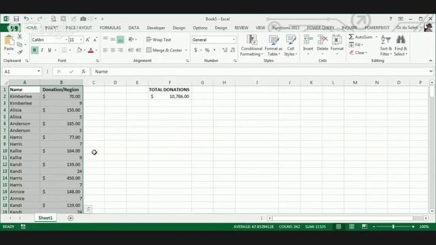This screenshot has width=436, height=245.
Task: Add a new sheet with the plus icon
Action: point(70,218)
